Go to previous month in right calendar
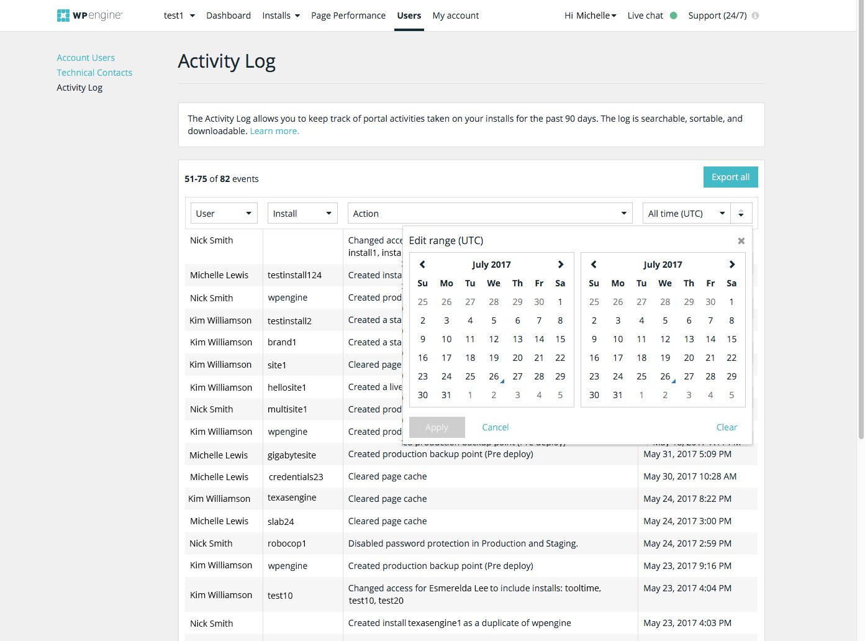865x641 pixels. pyautogui.click(x=594, y=265)
